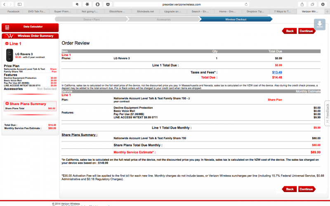Switch to the 7 Ways to T... tab
Viewport: 330px width, 206px height.
coord(283,12)
